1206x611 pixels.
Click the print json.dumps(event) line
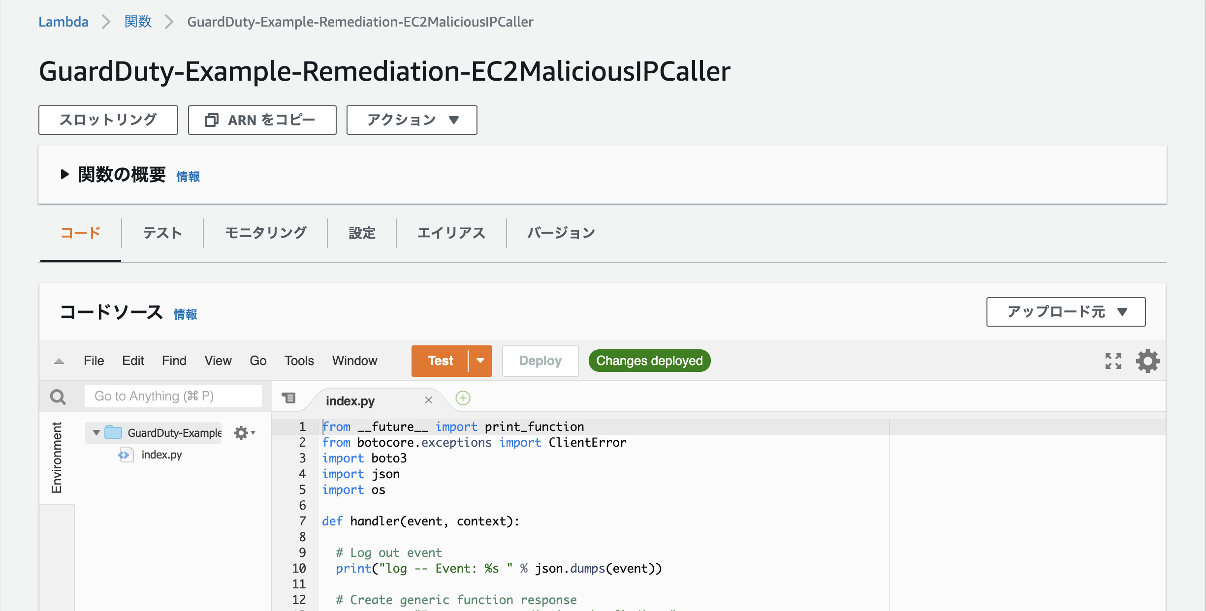[499, 568]
